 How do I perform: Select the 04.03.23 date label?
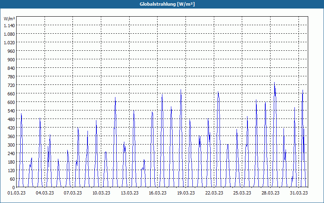(45, 193)
